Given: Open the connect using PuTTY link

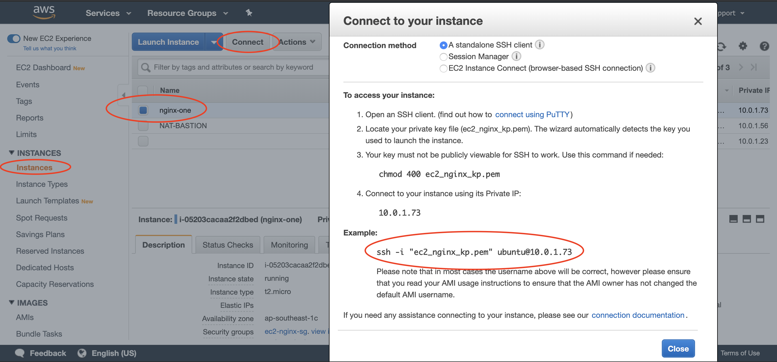Looking at the screenshot, I should 532,115.
